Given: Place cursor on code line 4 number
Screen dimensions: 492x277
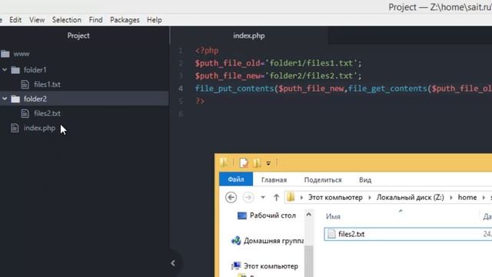Looking at the screenshot, I should pos(181,88).
